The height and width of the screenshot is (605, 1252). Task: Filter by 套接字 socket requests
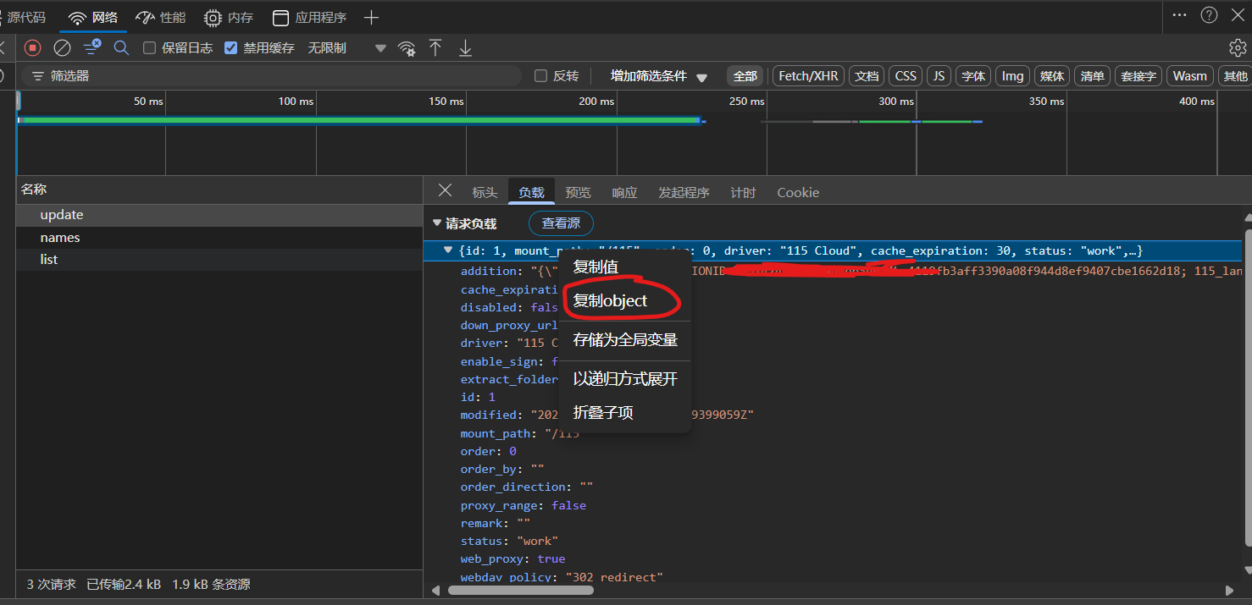[1138, 76]
